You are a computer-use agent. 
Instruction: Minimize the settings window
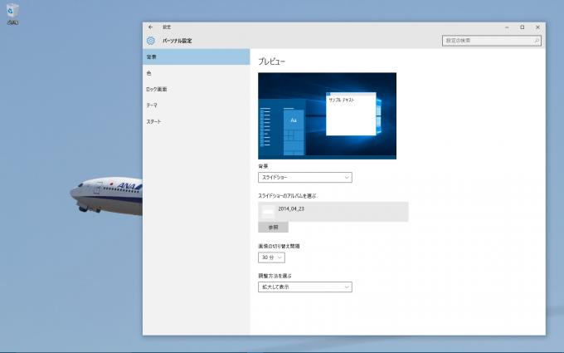[x=507, y=27]
